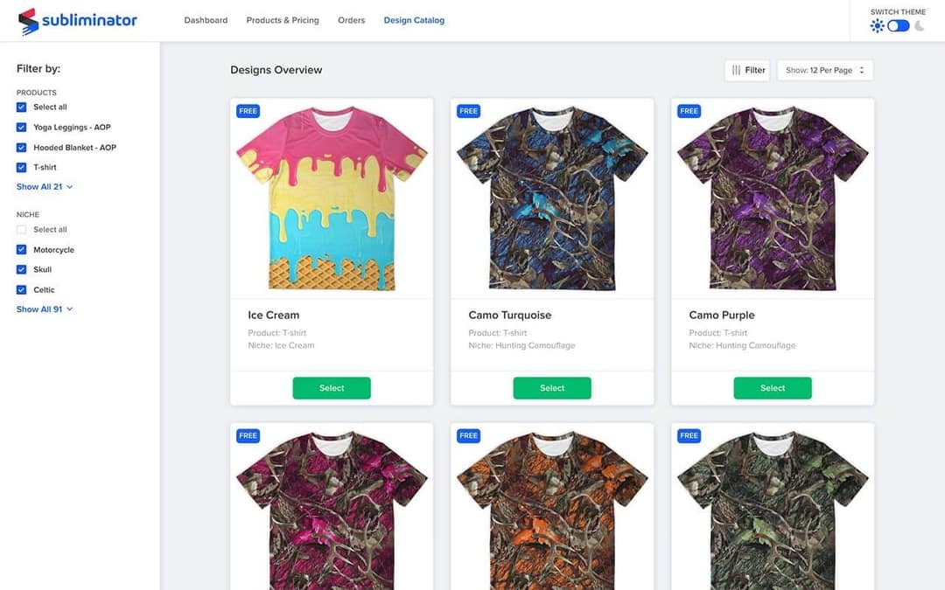Click the sun light-theme icon
The width and height of the screenshot is (945, 590).
[x=877, y=26]
